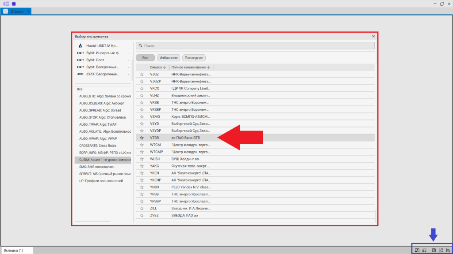Focus the Поиск search field

pyautogui.click(x=257, y=45)
